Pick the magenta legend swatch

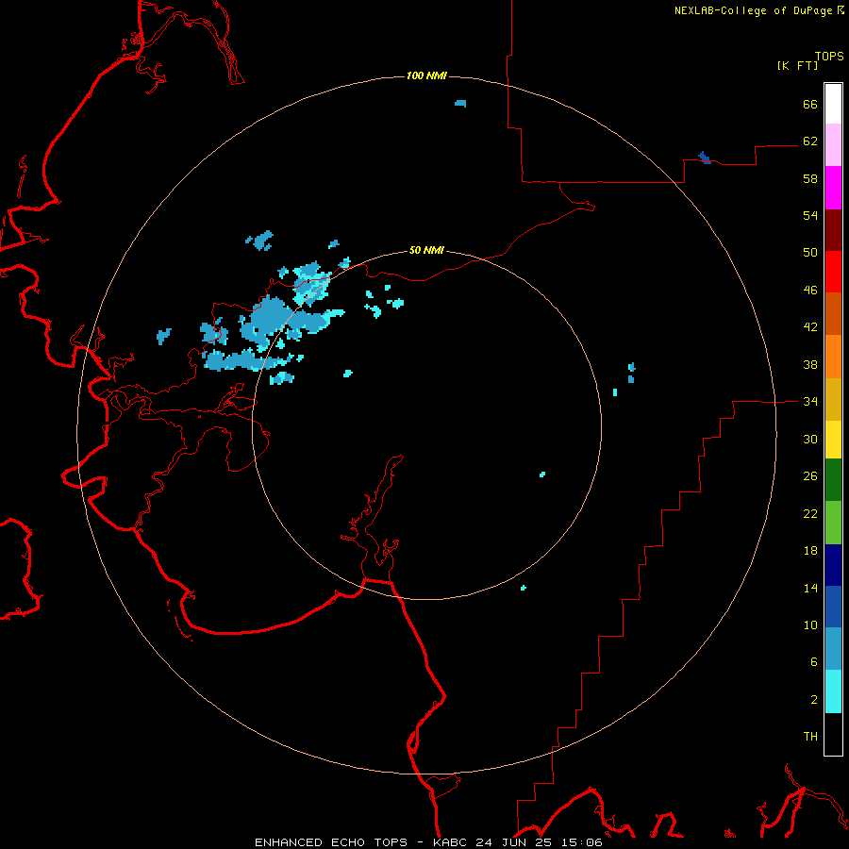click(x=833, y=188)
